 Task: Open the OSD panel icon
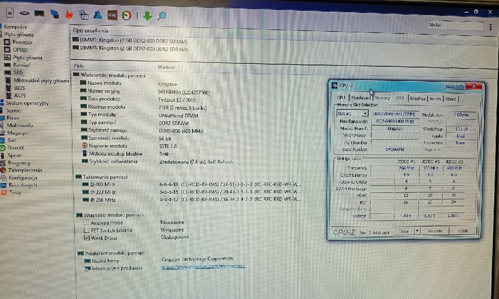click(112, 15)
